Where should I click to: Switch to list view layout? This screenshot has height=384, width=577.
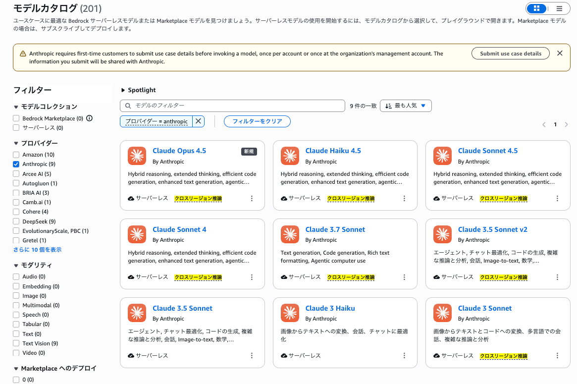tap(559, 8)
